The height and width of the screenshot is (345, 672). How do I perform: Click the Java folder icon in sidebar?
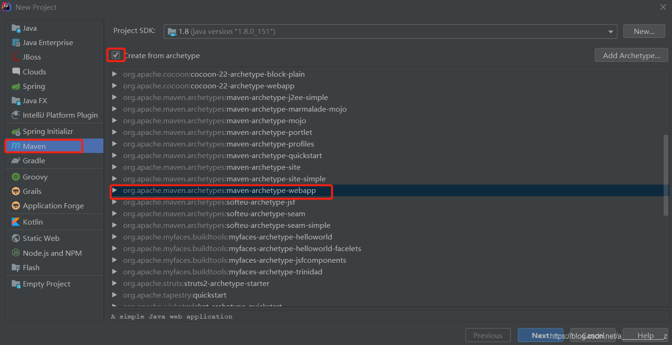pyautogui.click(x=16, y=28)
